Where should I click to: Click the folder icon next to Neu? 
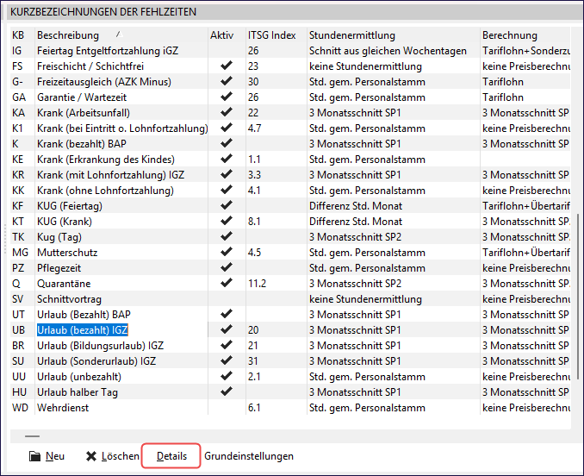34,456
